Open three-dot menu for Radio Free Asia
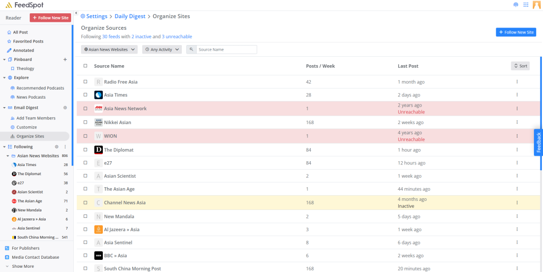 pos(516,82)
